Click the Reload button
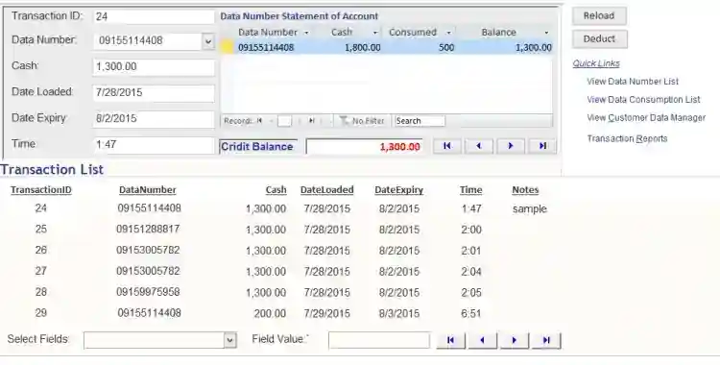Screen dimensions: 720x365 tap(599, 16)
